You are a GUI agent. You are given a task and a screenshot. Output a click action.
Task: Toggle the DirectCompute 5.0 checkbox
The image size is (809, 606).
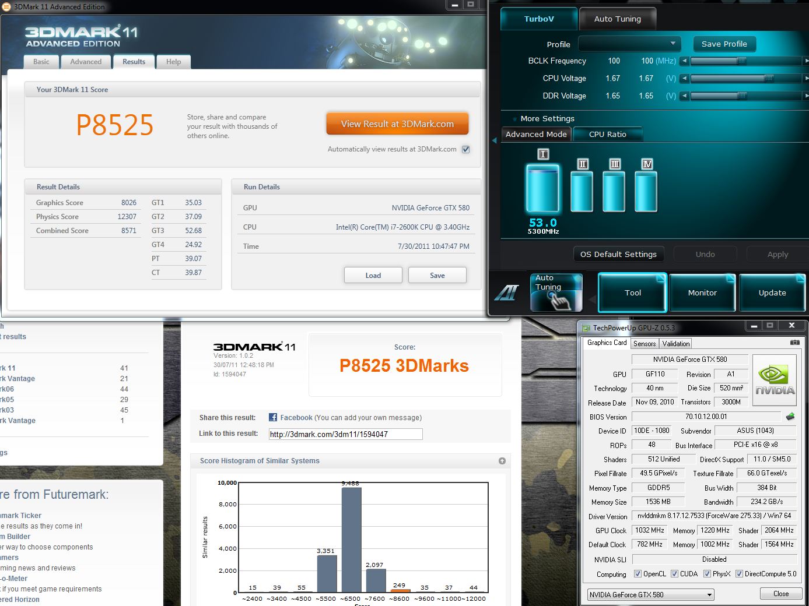pyautogui.click(x=739, y=574)
